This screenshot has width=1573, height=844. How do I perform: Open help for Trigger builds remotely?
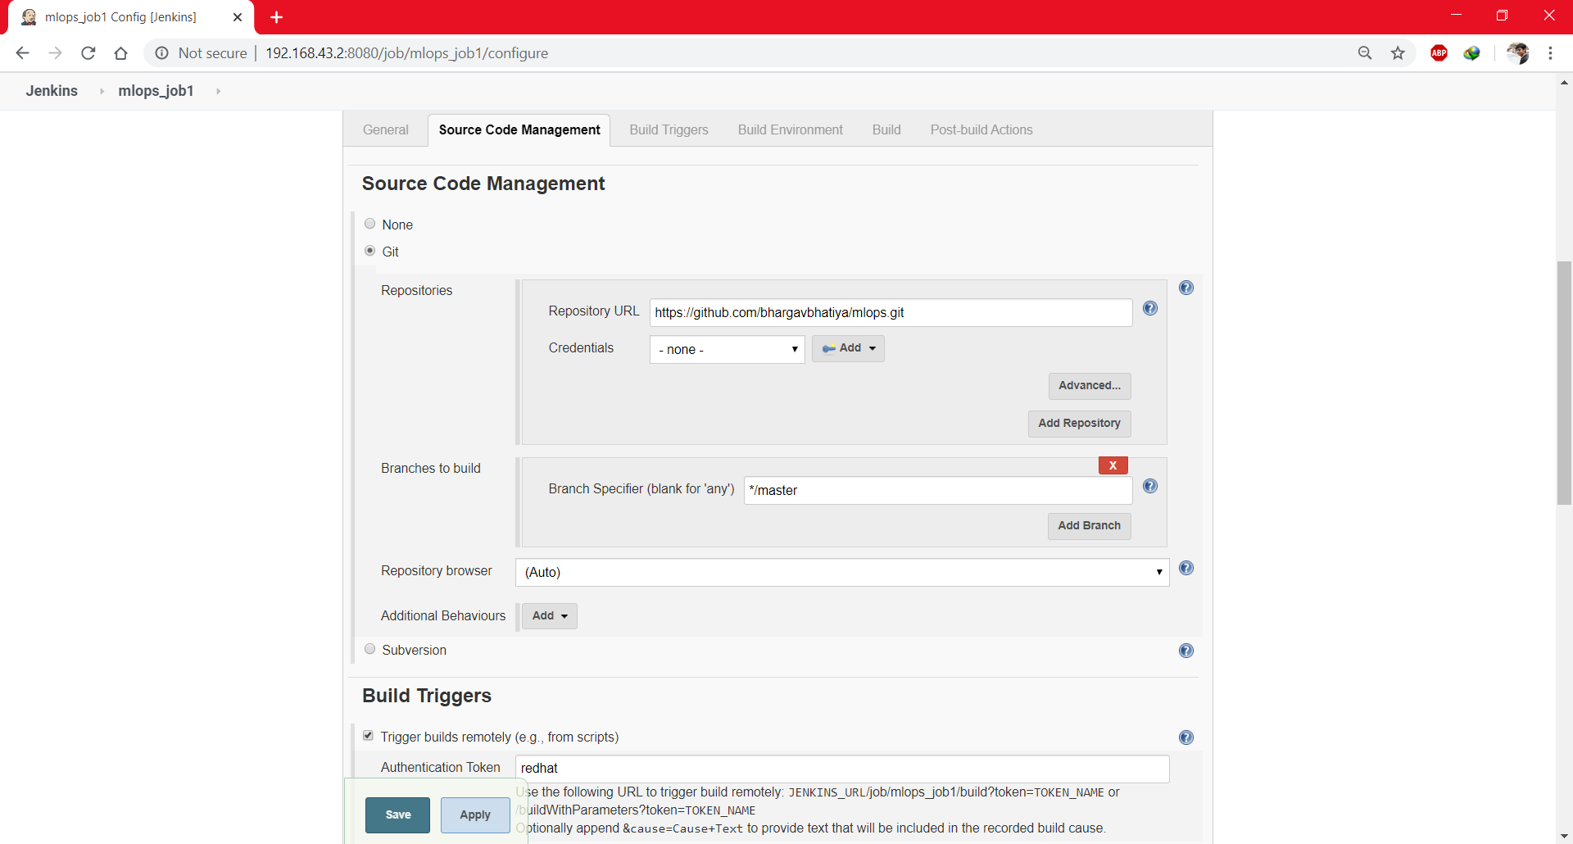[1186, 737]
